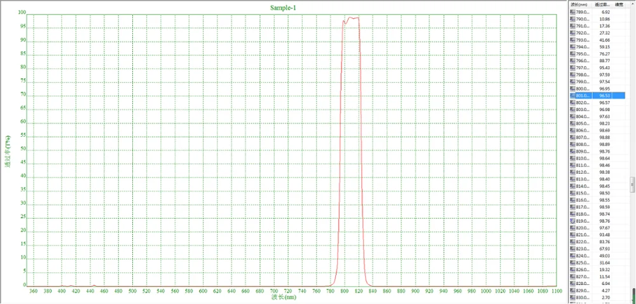636x304 pixels.
Task: Click the row icon for 789.0 nm
Action: pos(573,12)
